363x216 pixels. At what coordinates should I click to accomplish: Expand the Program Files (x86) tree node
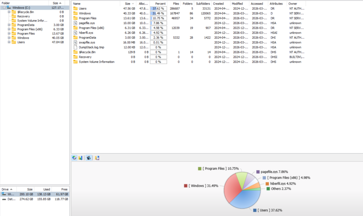click(9, 29)
